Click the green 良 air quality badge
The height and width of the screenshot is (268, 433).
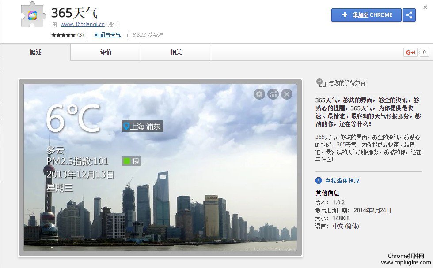132,161
